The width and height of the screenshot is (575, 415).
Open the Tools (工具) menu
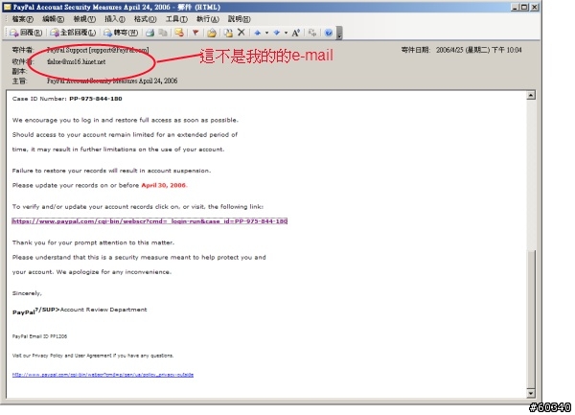click(176, 19)
